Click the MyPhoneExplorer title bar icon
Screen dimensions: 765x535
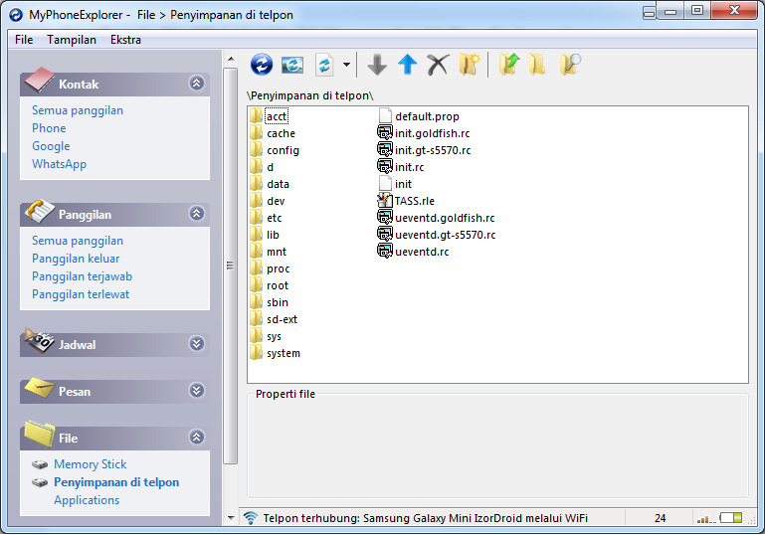(x=16, y=15)
